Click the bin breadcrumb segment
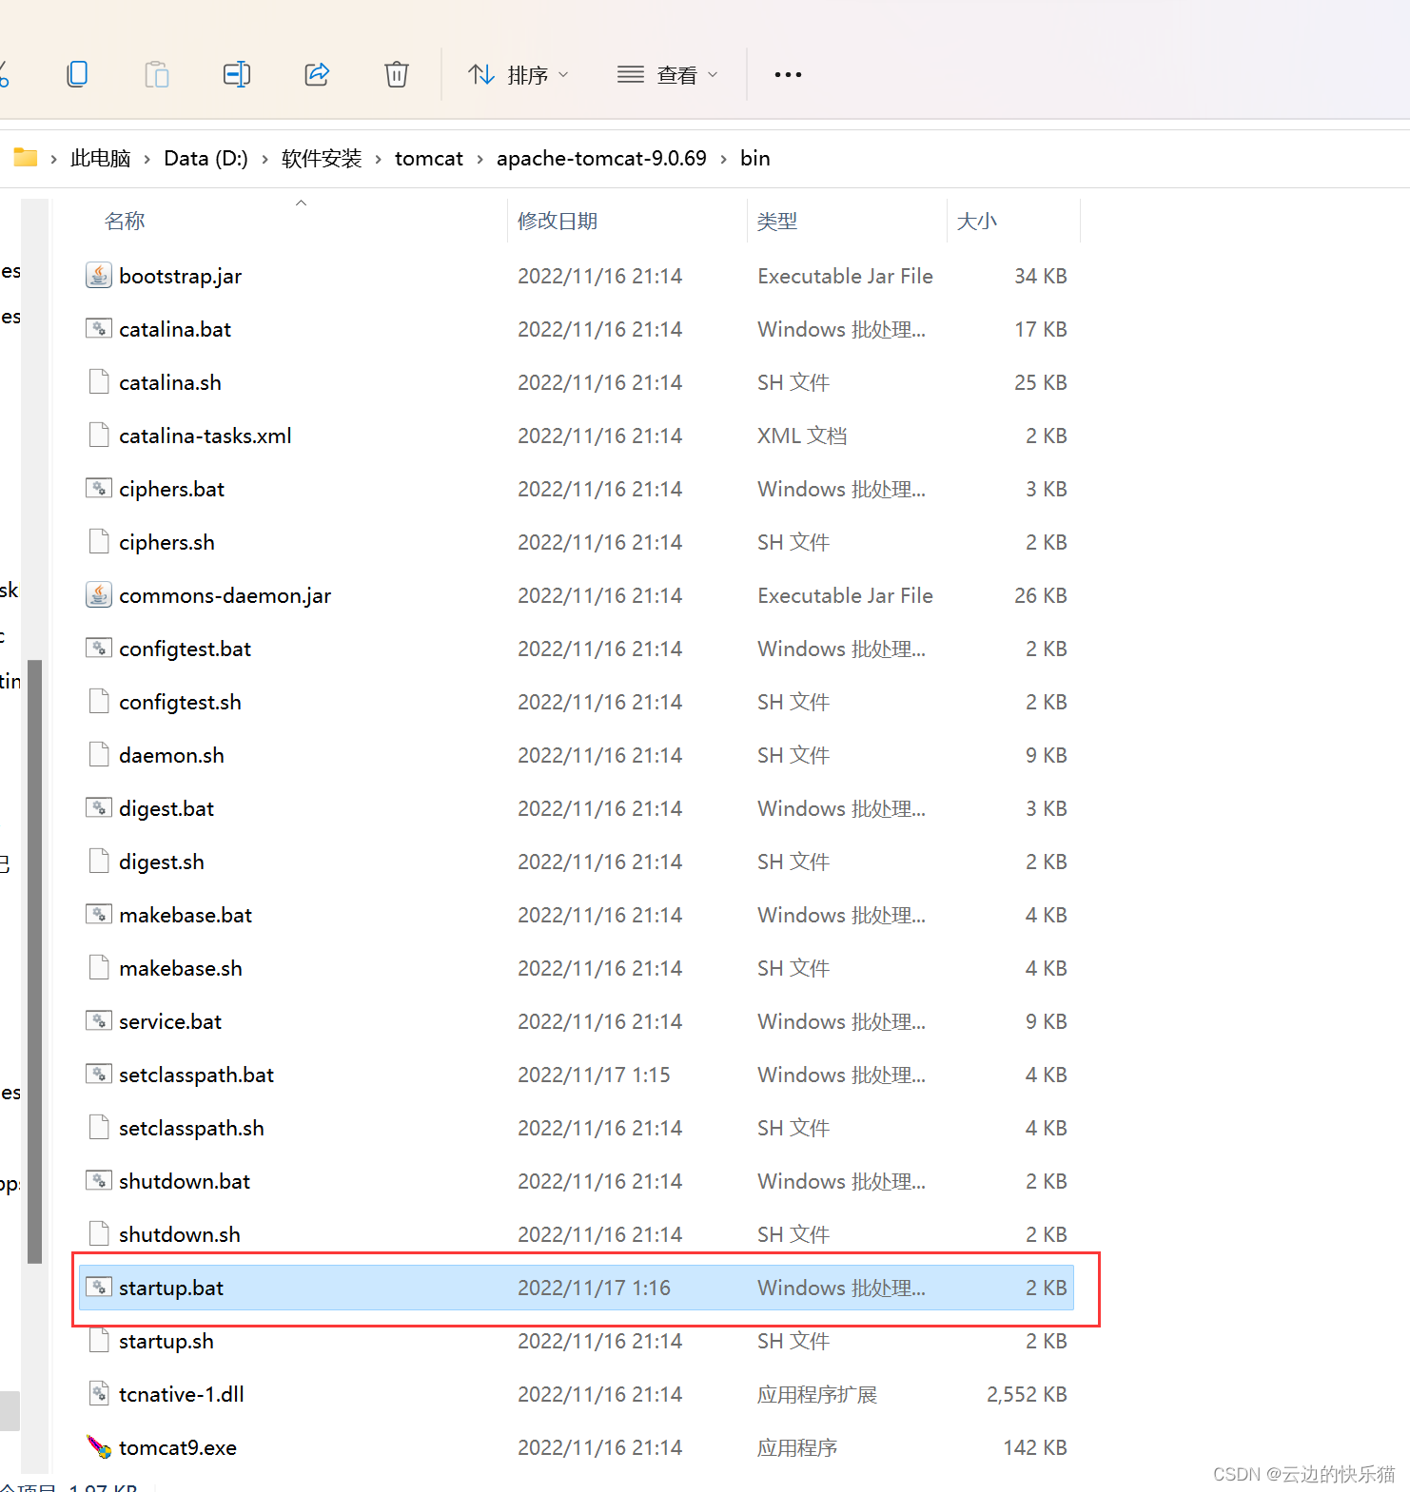 click(x=755, y=159)
